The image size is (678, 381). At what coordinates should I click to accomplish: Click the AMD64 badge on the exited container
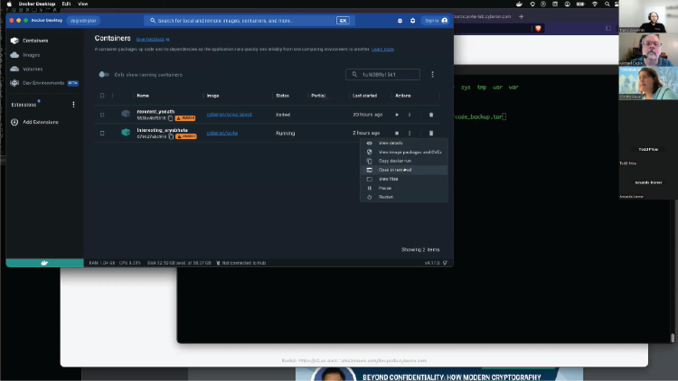point(185,118)
